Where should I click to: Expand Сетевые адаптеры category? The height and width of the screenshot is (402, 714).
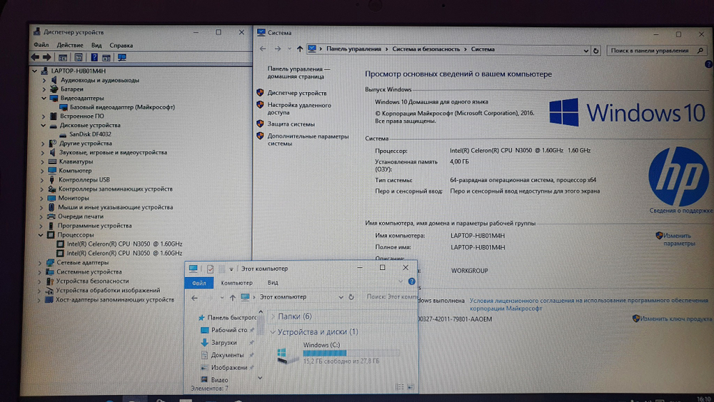click(x=40, y=263)
